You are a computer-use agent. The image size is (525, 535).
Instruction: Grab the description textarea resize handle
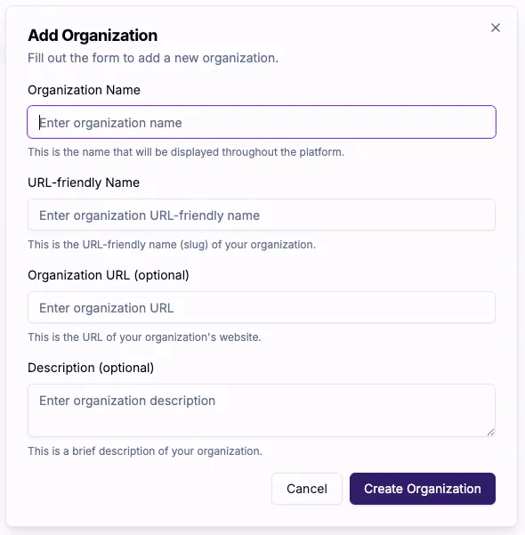490,433
